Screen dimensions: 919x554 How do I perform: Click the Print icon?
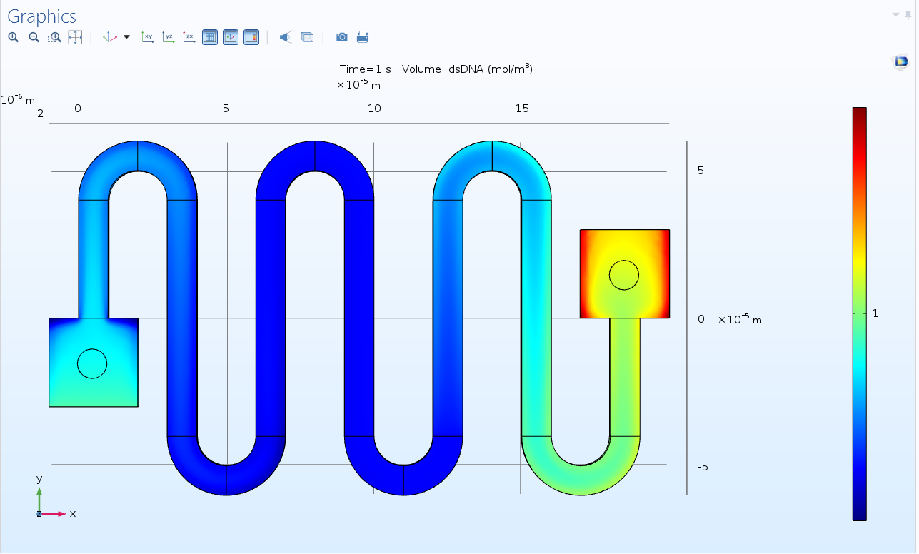[363, 37]
